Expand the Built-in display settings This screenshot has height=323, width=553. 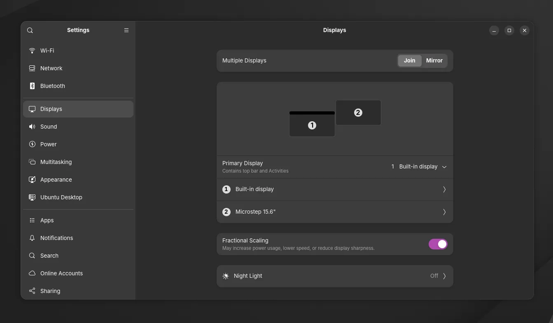click(x=444, y=189)
